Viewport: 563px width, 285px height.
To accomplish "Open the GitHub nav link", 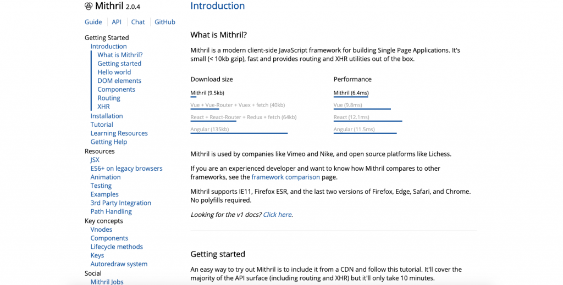I will point(165,22).
